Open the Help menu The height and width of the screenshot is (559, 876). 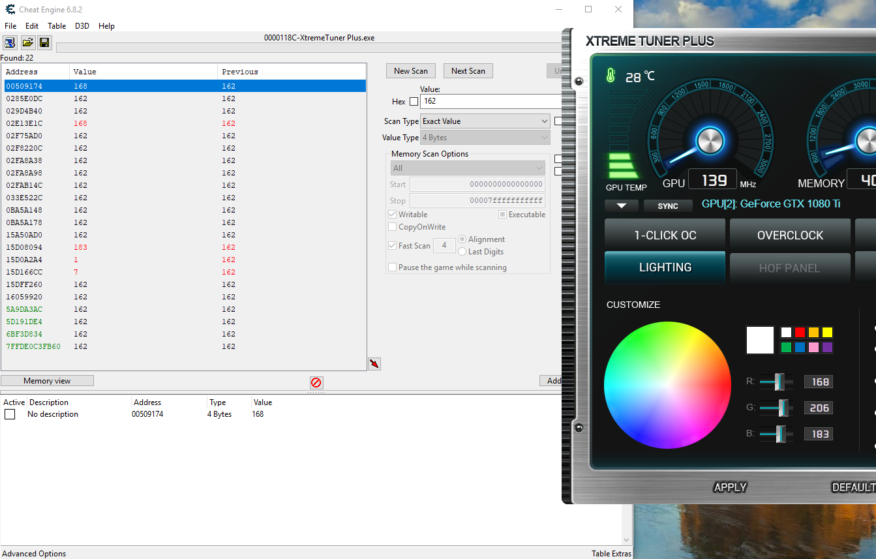point(106,26)
